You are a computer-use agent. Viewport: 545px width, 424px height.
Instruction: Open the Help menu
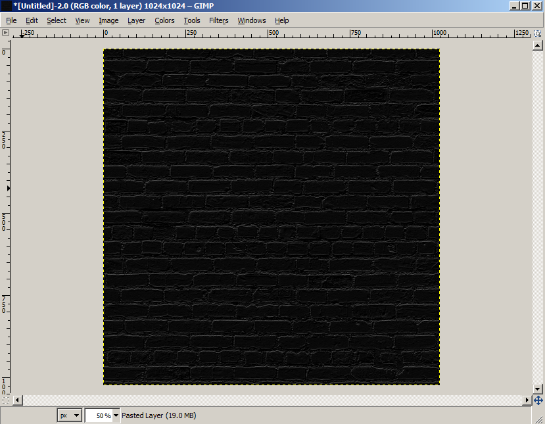pyautogui.click(x=282, y=20)
